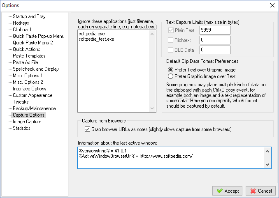Click inside ignored applications list box
This screenshot has height=198, width=279.
(x=117, y=71)
